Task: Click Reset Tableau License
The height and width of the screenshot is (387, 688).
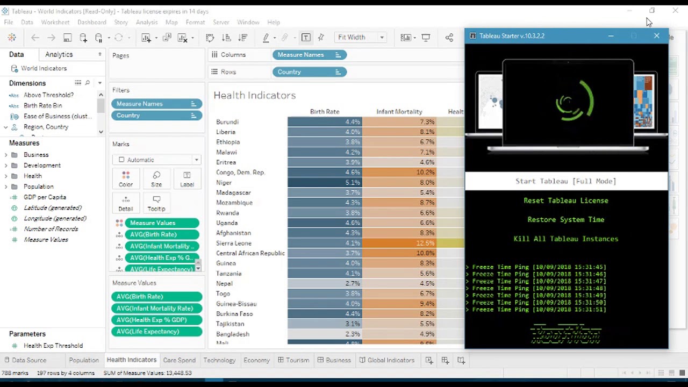Action: [x=566, y=200]
